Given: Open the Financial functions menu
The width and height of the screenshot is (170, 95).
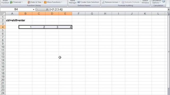Looking at the screenshot, I should (x=16, y=2).
